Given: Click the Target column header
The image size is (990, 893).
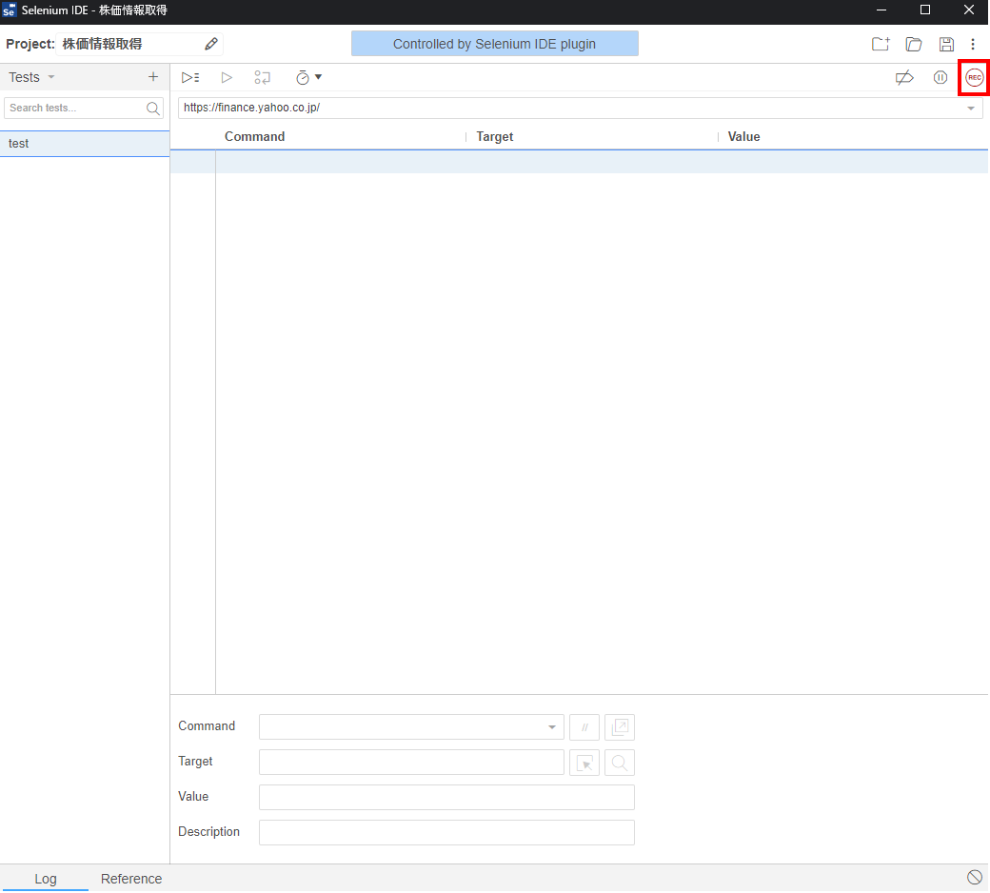Looking at the screenshot, I should 494,136.
